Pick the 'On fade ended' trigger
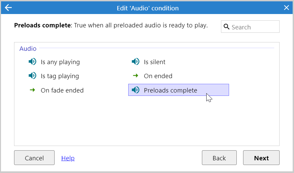294x173 pixels. pos(56,90)
